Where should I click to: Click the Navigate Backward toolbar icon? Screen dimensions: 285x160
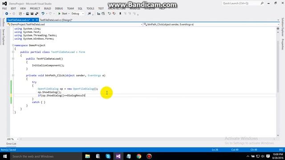[x=7, y=14]
